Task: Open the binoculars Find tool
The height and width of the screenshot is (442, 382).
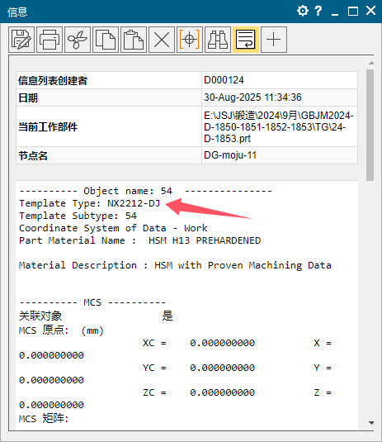Action: click(x=218, y=40)
